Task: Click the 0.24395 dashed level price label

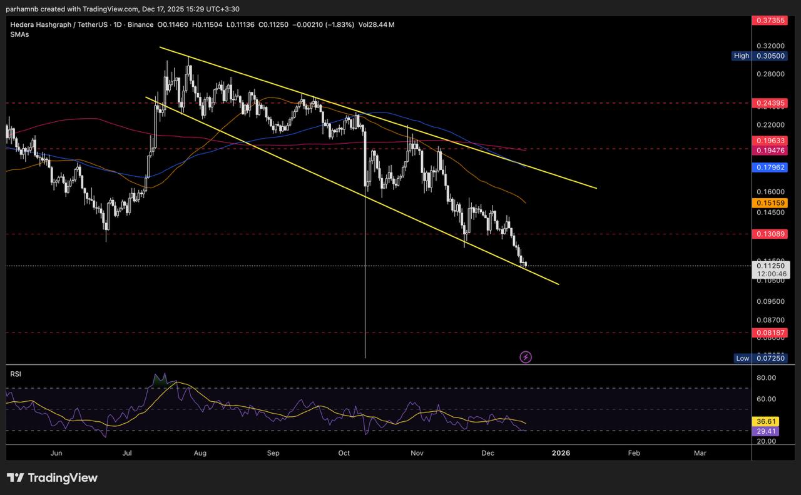Action: [x=769, y=102]
